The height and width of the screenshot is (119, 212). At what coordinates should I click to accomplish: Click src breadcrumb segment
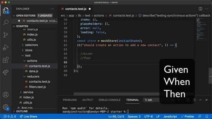pos(63,16)
